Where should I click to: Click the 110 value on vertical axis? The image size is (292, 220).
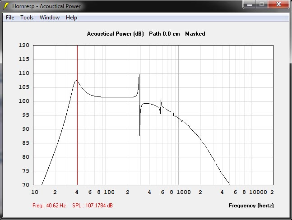coord(24,73)
